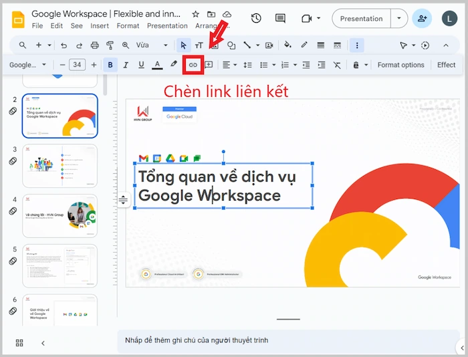
Task: Open the File menu
Action: pos(37,26)
